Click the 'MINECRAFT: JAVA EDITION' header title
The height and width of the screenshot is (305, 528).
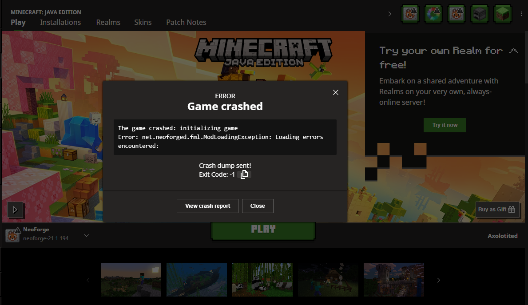pos(46,12)
